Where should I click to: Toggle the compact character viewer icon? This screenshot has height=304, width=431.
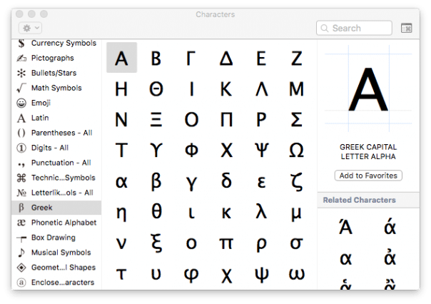406,28
